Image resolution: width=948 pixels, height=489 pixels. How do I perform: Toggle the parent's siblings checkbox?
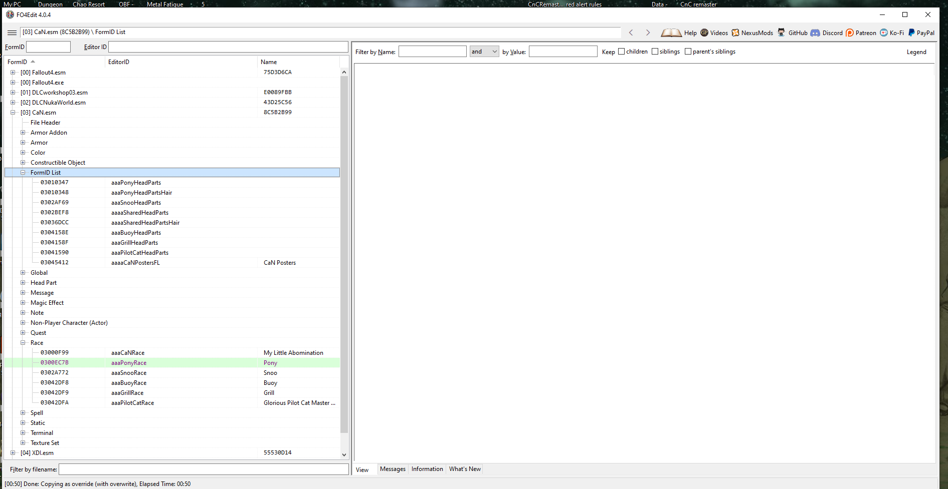coord(688,52)
